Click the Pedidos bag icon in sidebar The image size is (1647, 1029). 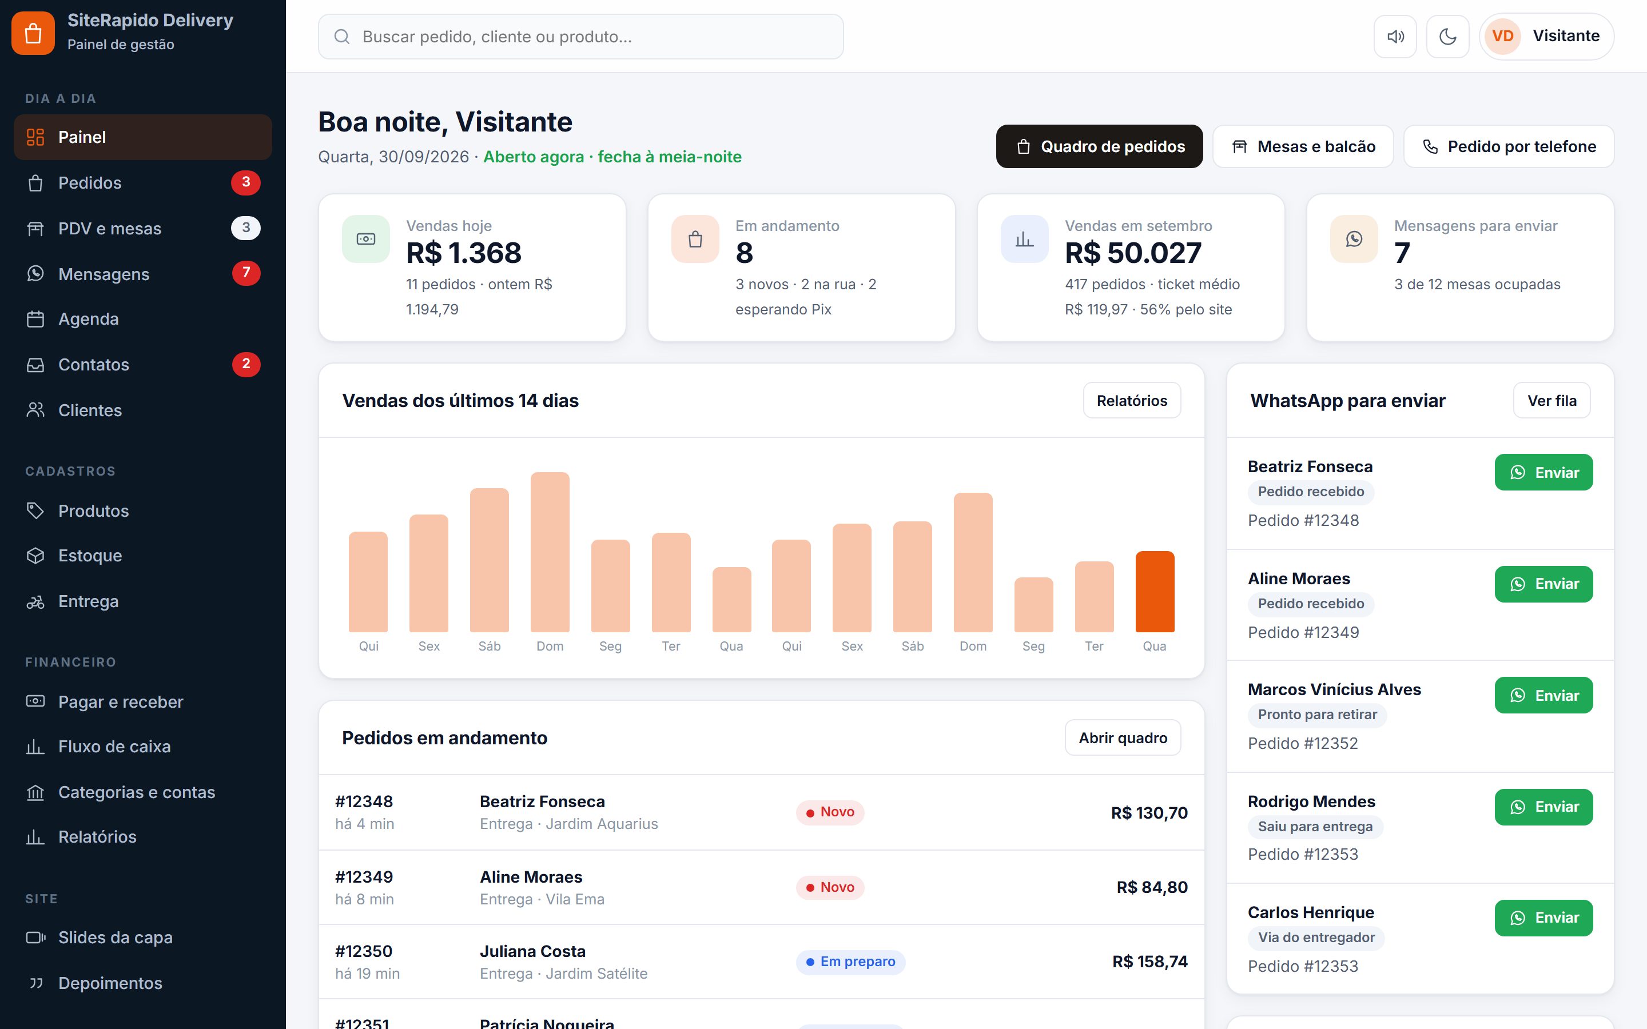35,183
